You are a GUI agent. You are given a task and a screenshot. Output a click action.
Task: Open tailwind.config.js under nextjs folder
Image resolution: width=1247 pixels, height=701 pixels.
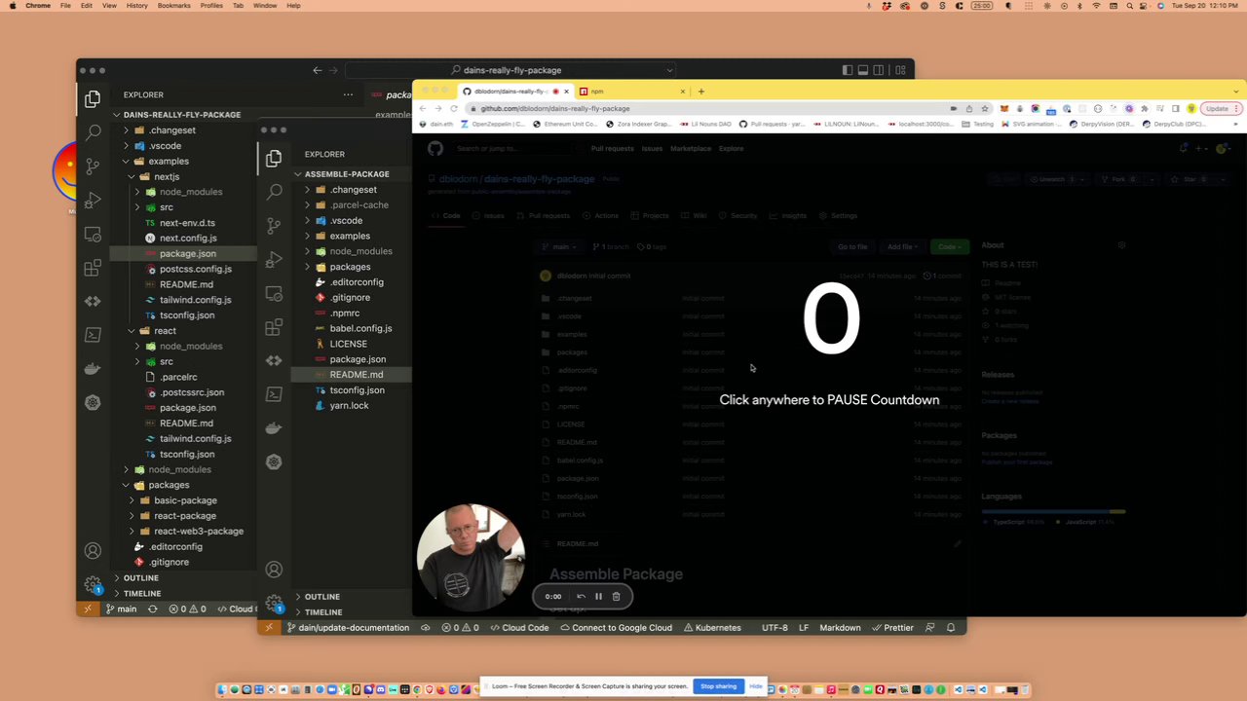(x=195, y=300)
